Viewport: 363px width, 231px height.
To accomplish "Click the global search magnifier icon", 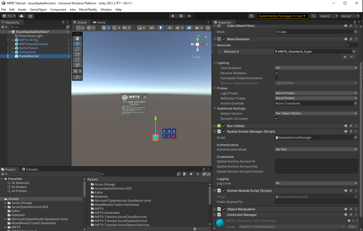I will 314,16.
